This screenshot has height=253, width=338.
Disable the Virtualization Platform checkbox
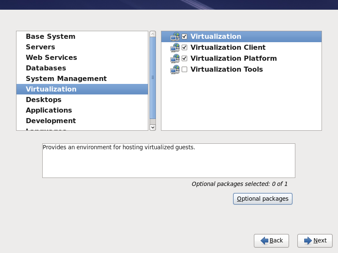(184, 59)
